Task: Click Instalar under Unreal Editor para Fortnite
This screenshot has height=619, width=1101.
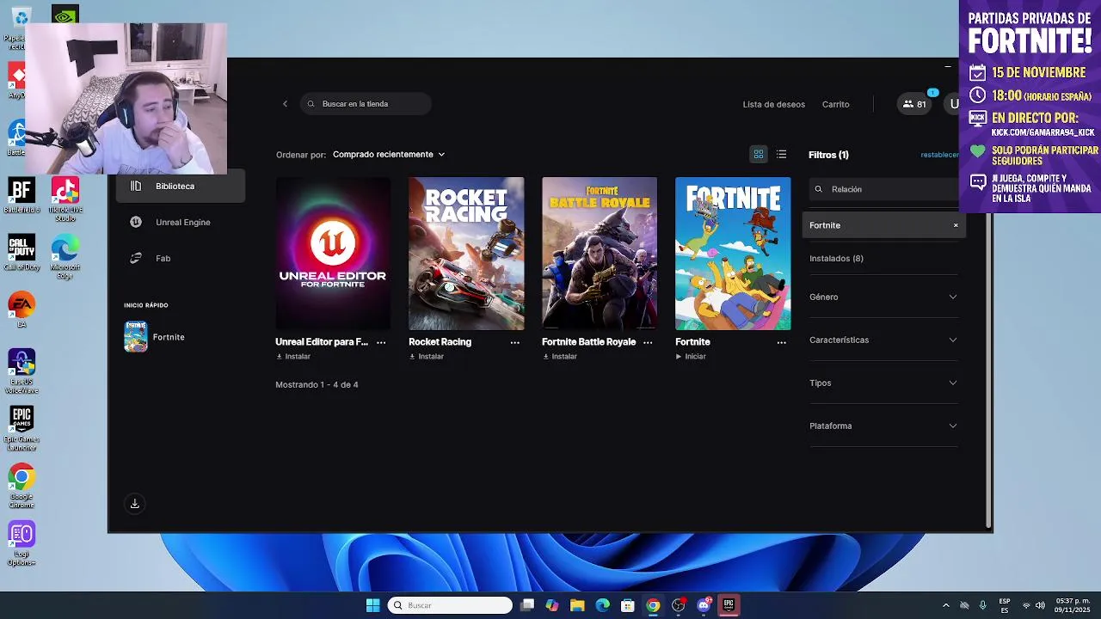Action: (x=293, y=357)
